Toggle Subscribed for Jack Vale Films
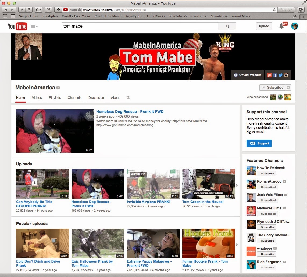The height and width of the screenshot is (277, 307). point(268,201)
